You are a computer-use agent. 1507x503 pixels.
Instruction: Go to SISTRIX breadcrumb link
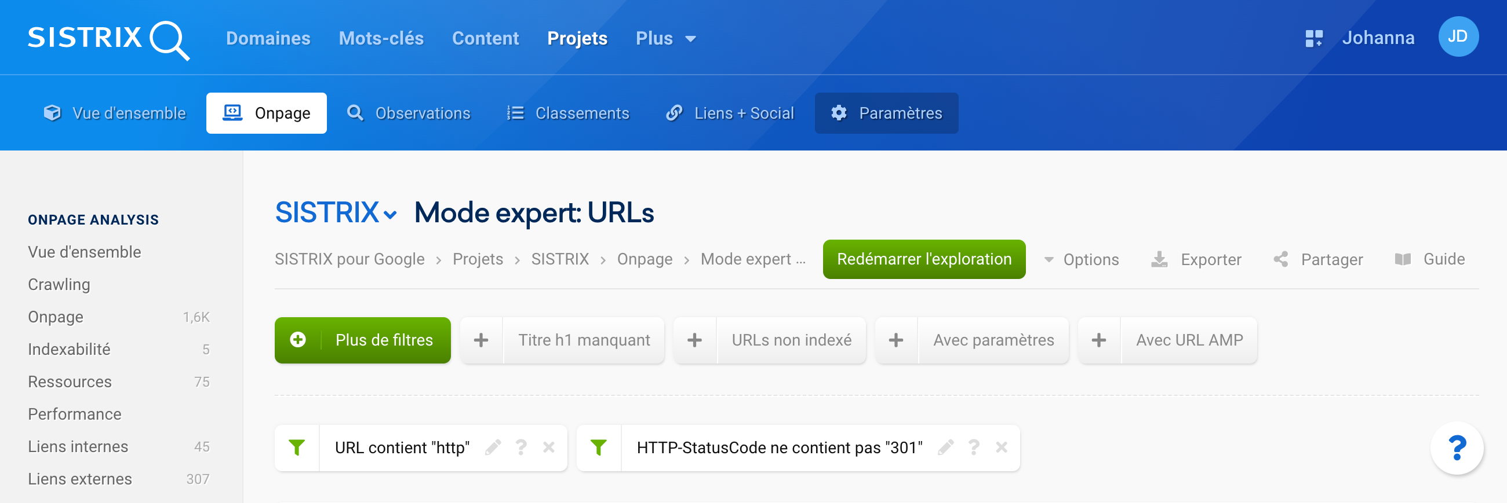tap(560, 259)
